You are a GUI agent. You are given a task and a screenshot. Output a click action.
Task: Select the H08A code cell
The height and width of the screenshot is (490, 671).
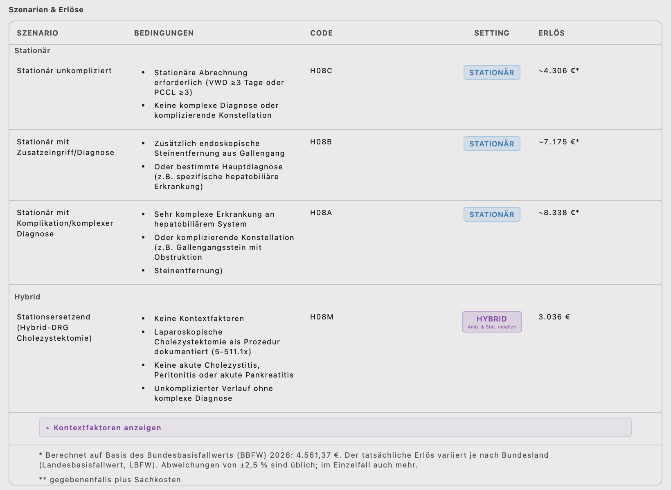321,213
